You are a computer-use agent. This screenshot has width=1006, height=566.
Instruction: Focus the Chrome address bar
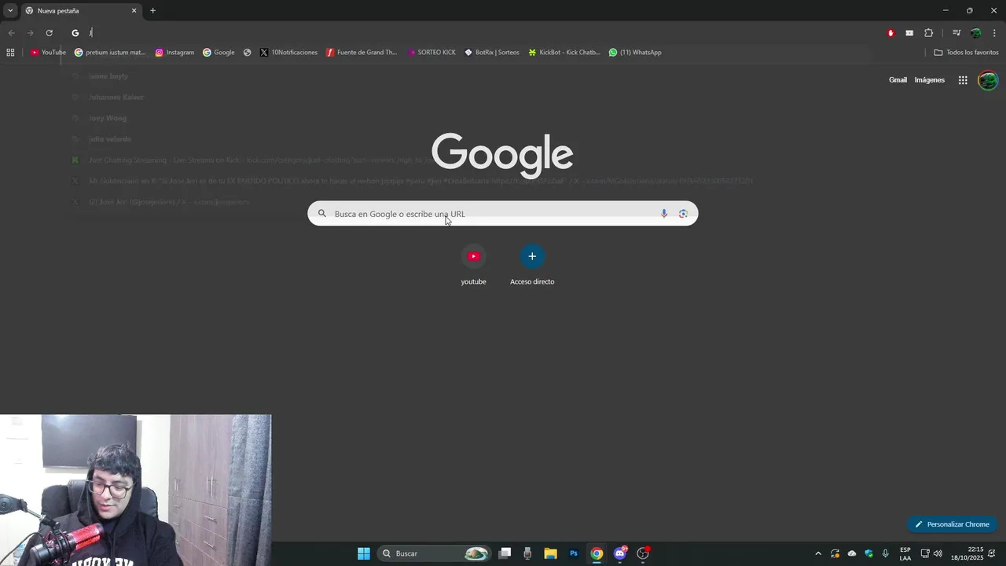(472, 33)
